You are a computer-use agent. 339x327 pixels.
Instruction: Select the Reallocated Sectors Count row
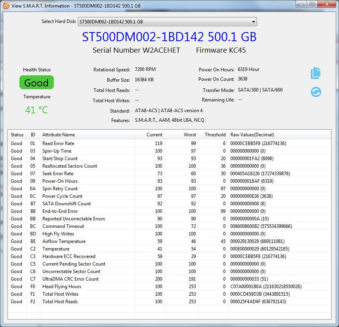pyautogui.click(x=169, y=166)
